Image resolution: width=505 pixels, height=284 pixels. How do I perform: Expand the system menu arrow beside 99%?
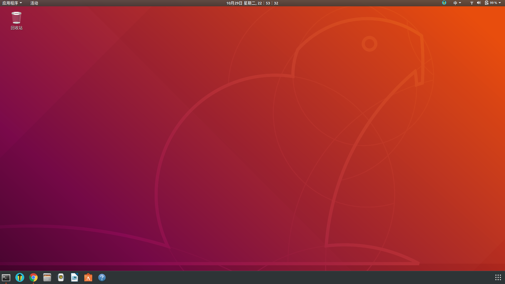click(500, 3)
